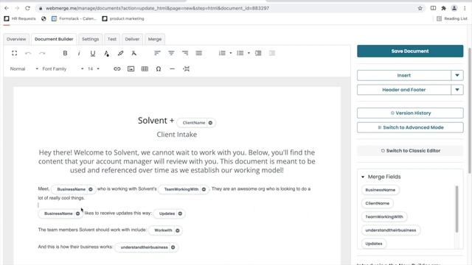
Task: Open the Normal paragraph style dropdown
Action: click(24, 68)
